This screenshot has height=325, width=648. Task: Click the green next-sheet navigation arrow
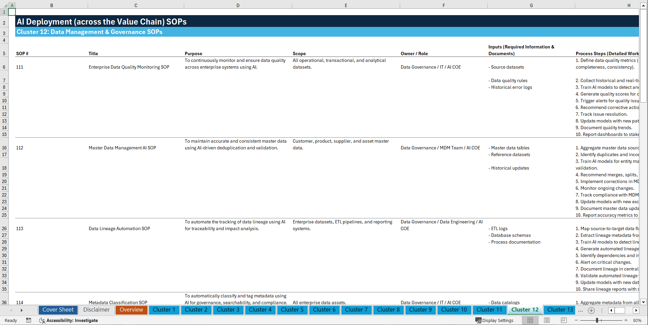(x=22, y=310)
